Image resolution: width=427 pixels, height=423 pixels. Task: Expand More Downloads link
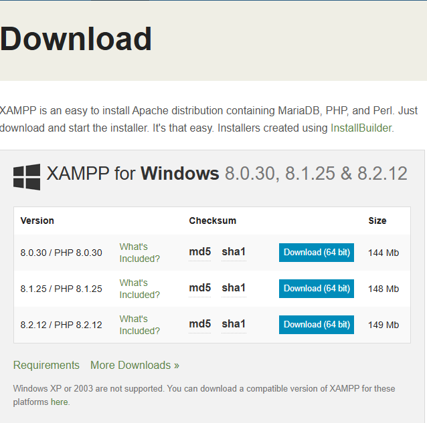coord(135,365)
